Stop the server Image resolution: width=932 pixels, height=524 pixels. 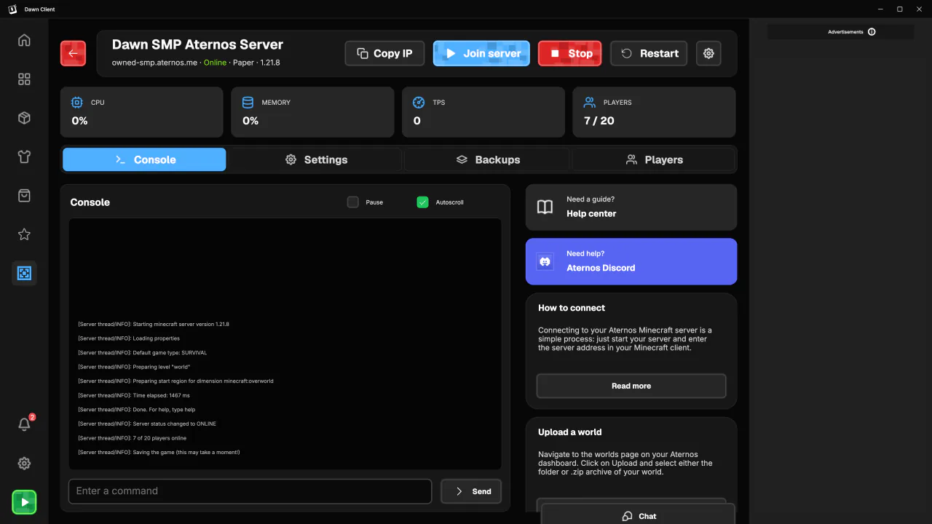pos(570,53)
